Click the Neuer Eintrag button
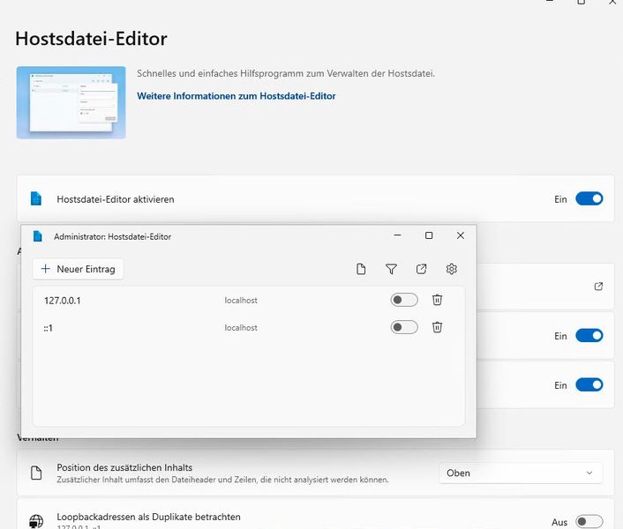 pos(78,269)
